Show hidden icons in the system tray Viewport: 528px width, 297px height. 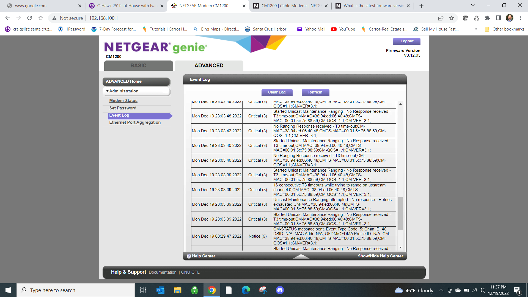coord(441,290)
